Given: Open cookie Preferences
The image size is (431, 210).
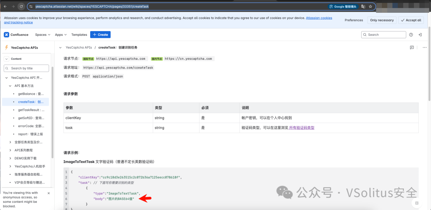Looking at the screenshot, I should [x=354, y=20].
